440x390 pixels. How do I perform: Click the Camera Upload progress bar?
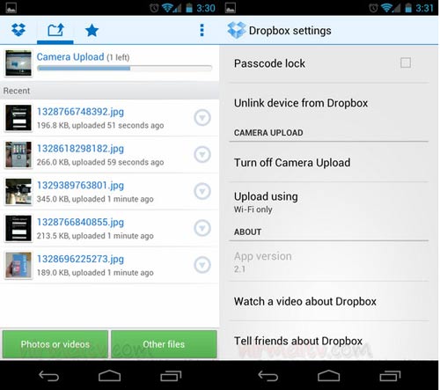[x=124, y=69]
